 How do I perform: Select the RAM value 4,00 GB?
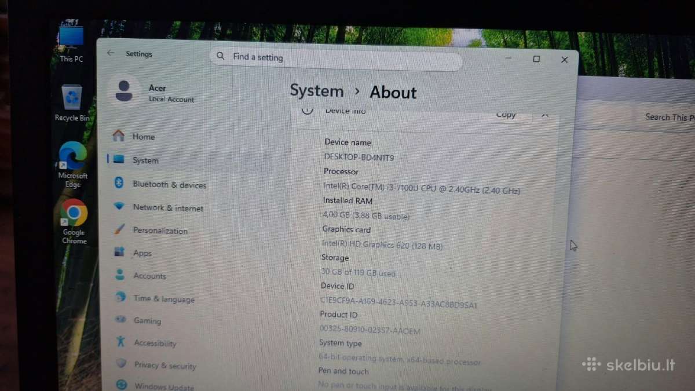click(x=366, y=215)
